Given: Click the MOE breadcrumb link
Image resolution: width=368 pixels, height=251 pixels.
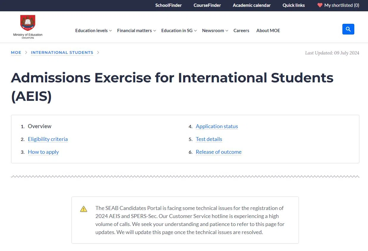Looking at the screenshot, I should tap(16, 53).
